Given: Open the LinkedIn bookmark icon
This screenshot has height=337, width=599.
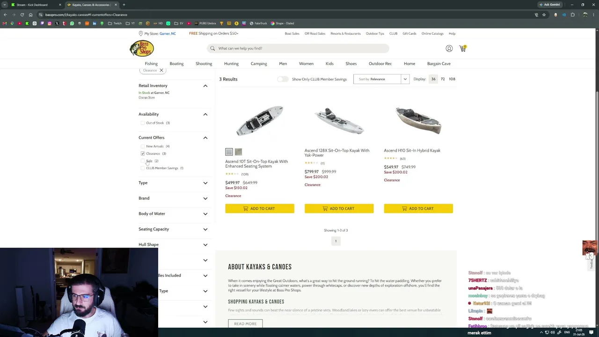Looking at the screenshot, I should 94,23.
